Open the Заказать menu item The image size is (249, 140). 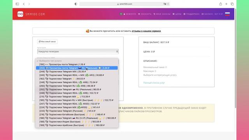145,14
